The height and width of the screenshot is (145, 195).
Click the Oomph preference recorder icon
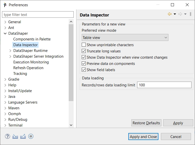(x=31, y=136)
